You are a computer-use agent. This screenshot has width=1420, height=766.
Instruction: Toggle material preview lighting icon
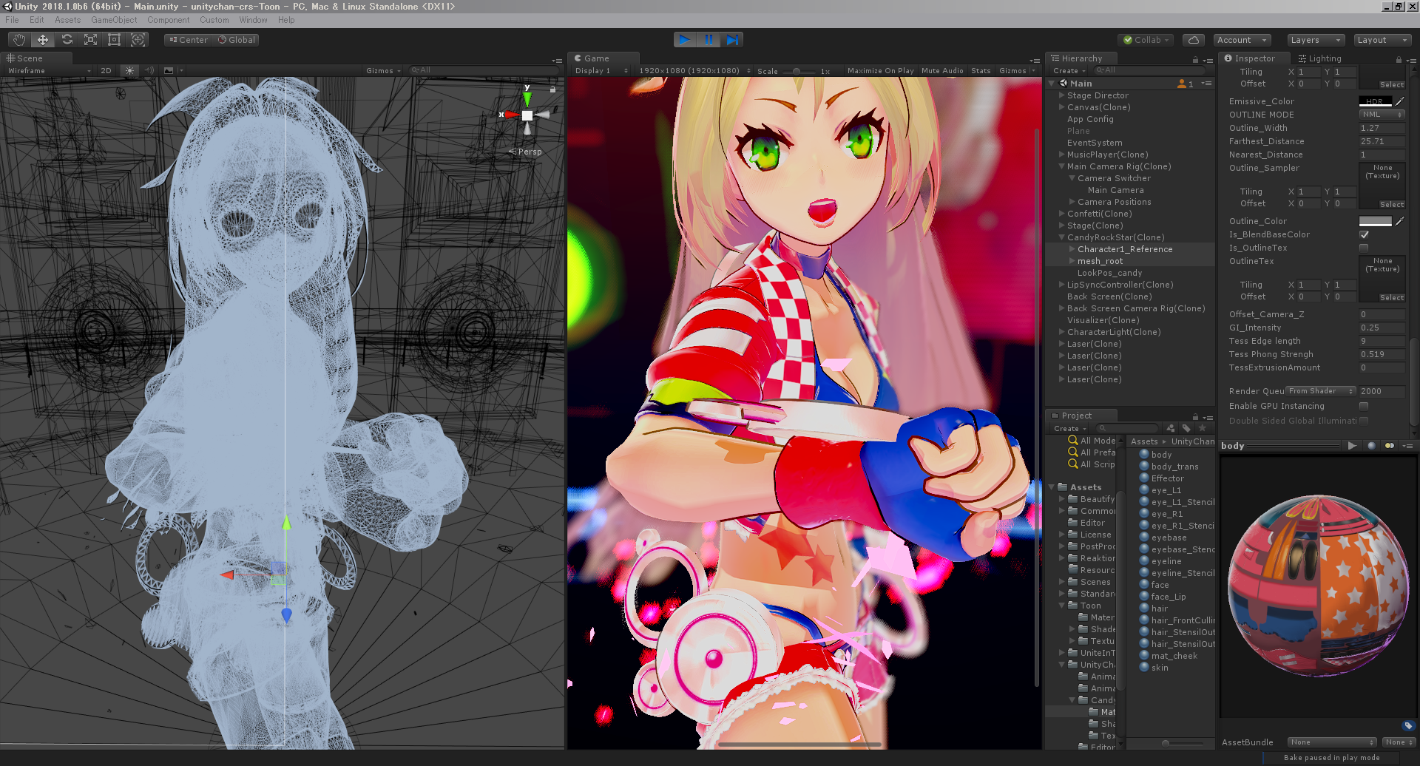1390,446
